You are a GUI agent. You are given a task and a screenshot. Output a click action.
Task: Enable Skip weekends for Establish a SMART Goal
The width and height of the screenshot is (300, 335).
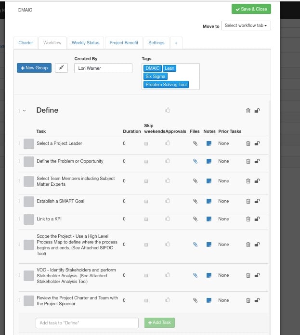click(146, 201)
